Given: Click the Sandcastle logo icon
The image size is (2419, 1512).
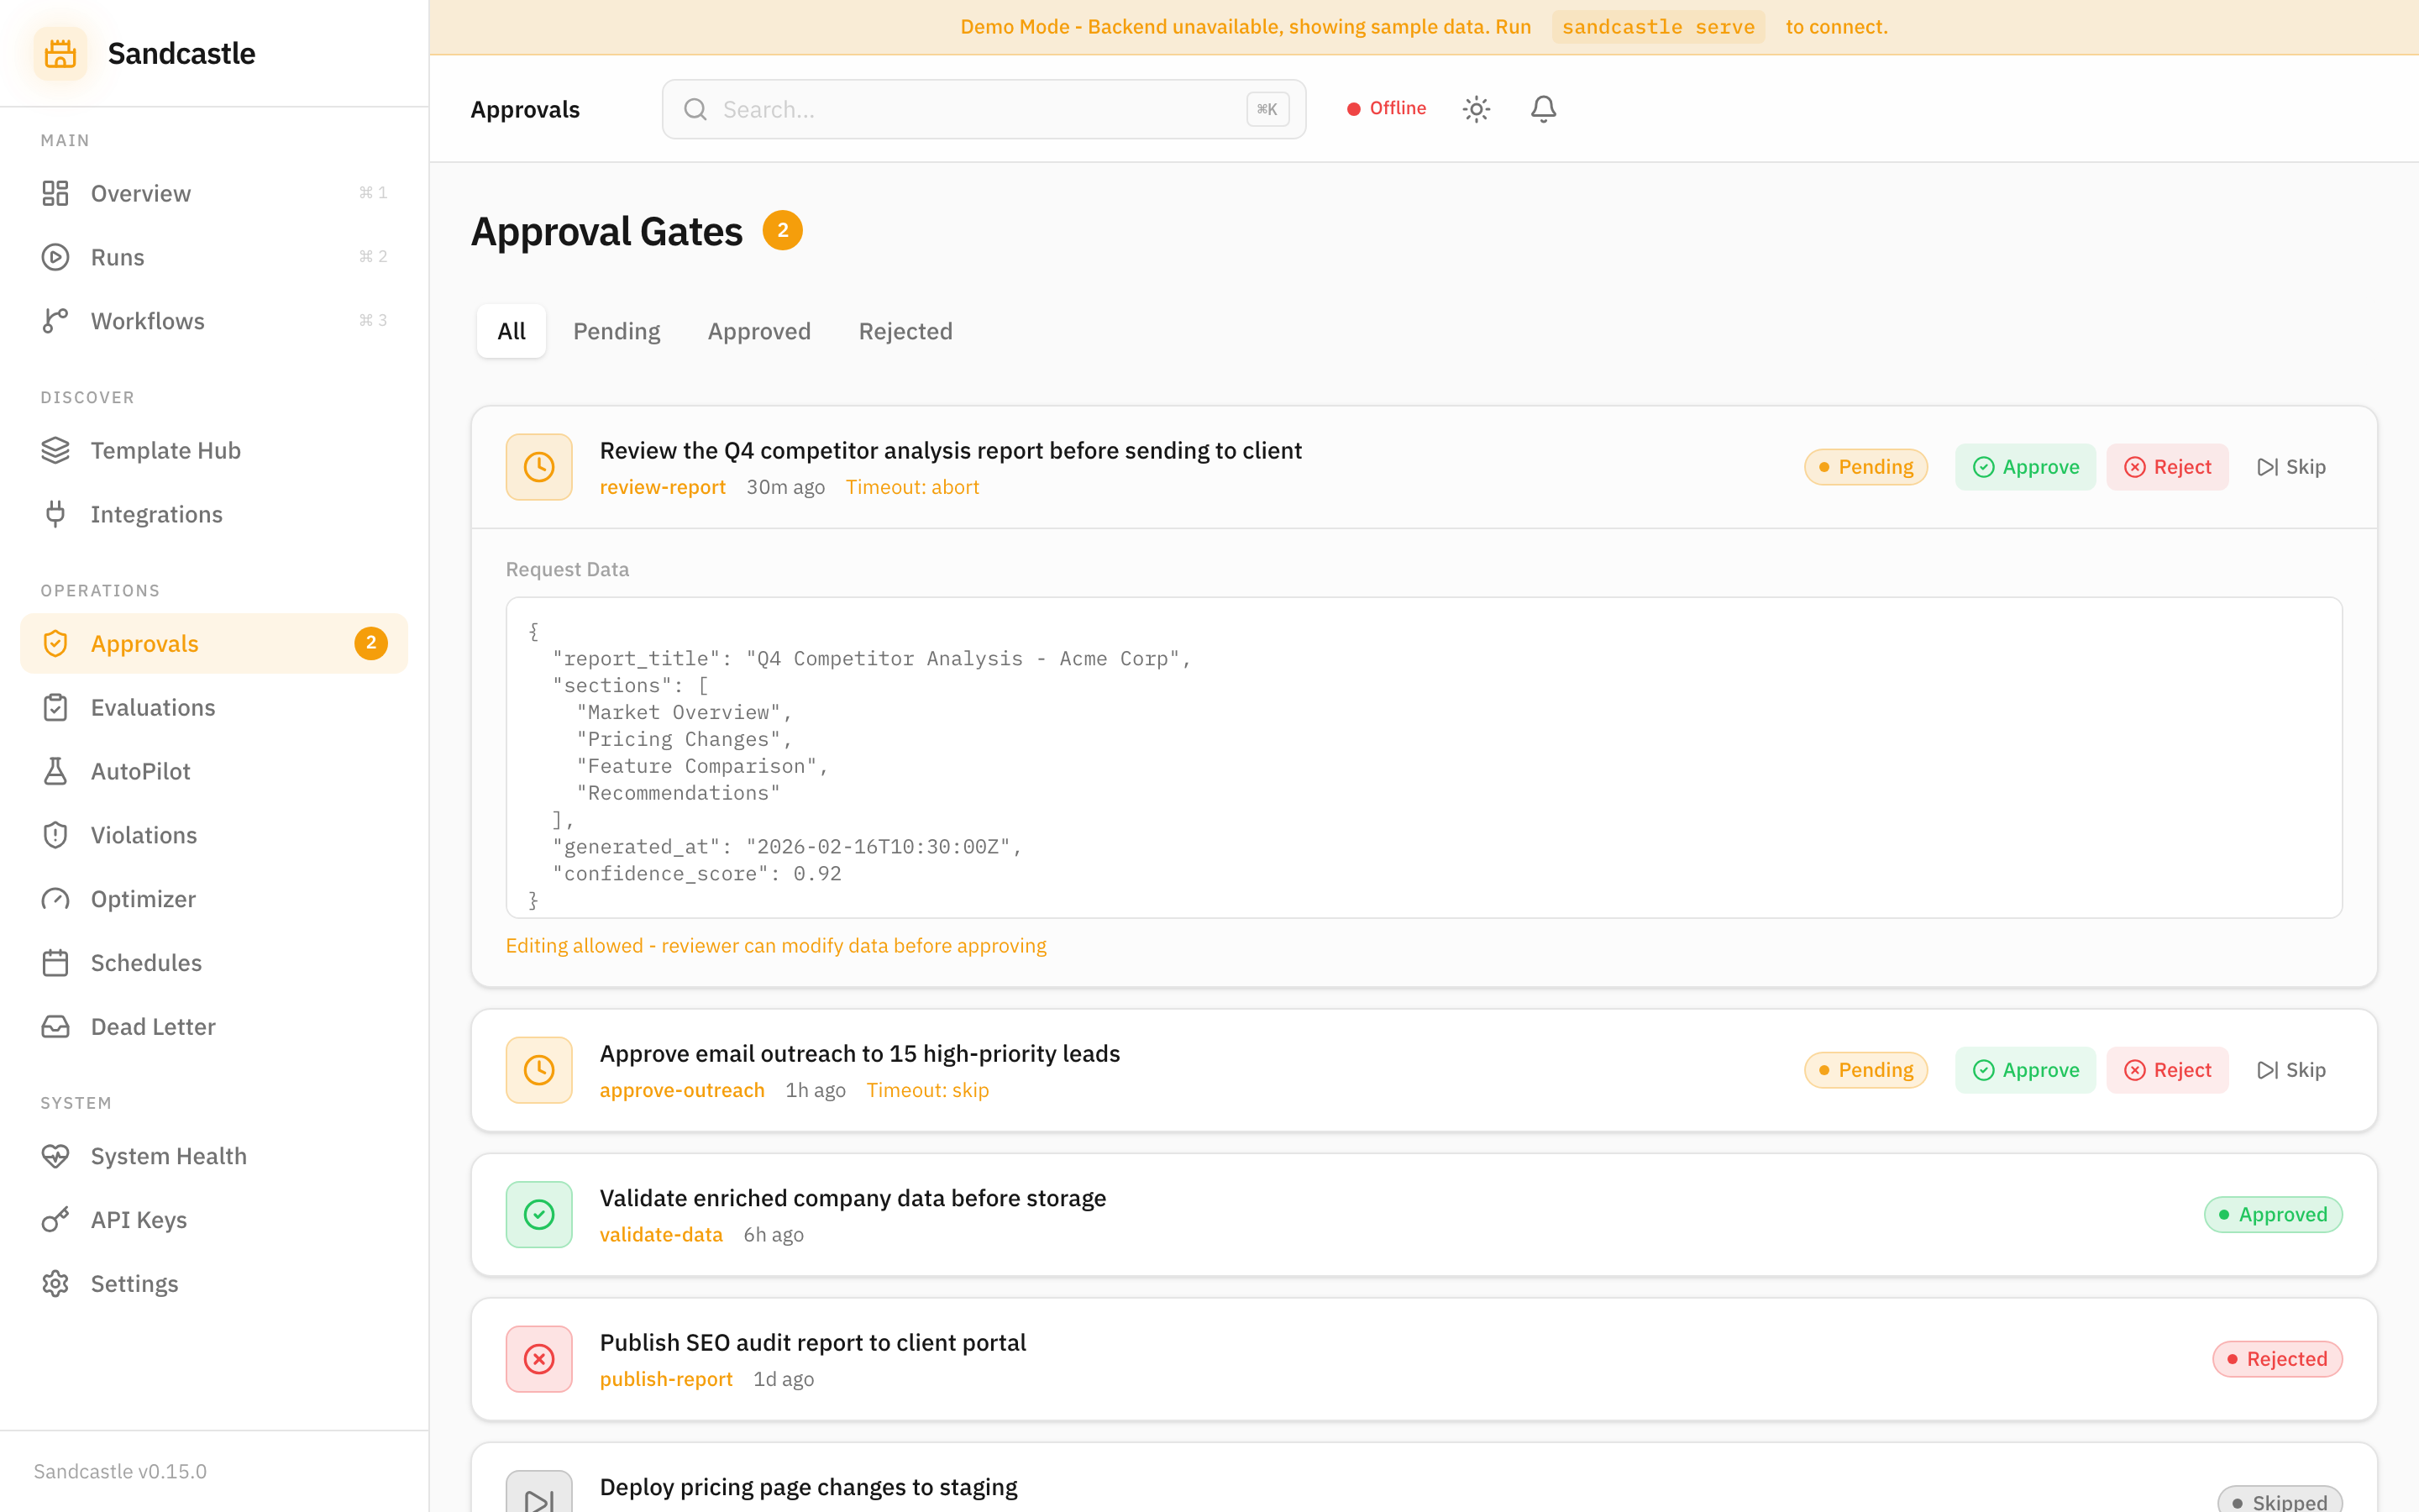Looking at the screenshot, I should 60,53.
